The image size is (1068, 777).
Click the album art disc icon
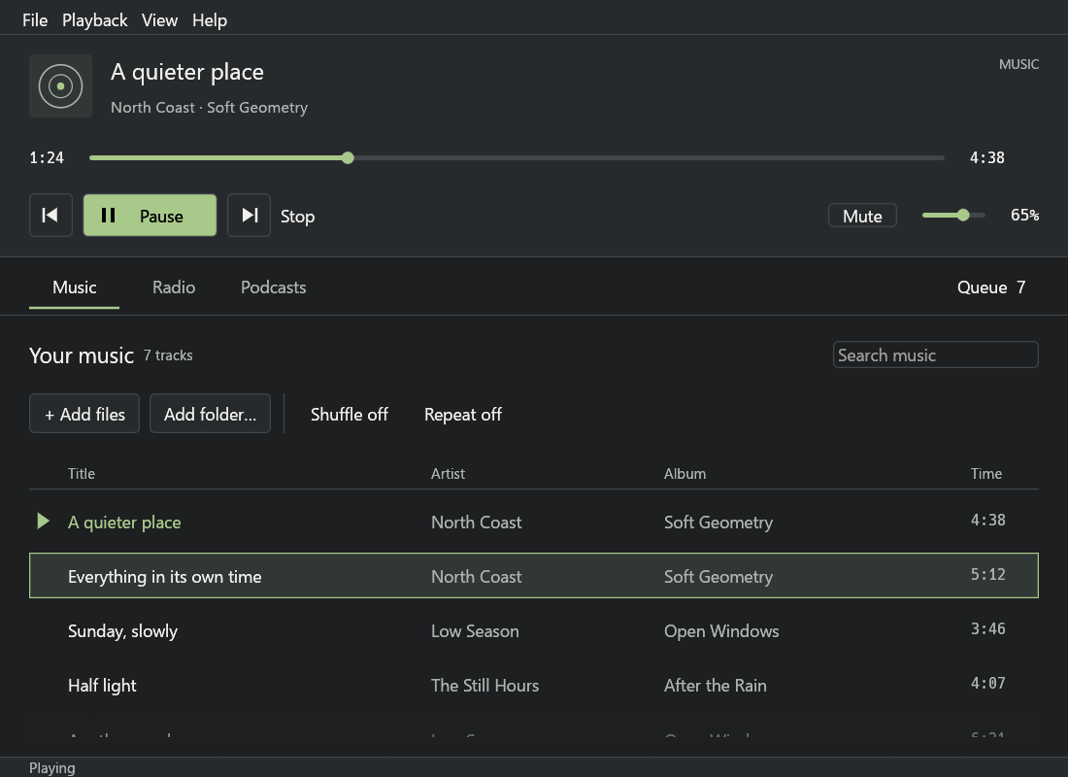tap(60, 85)
